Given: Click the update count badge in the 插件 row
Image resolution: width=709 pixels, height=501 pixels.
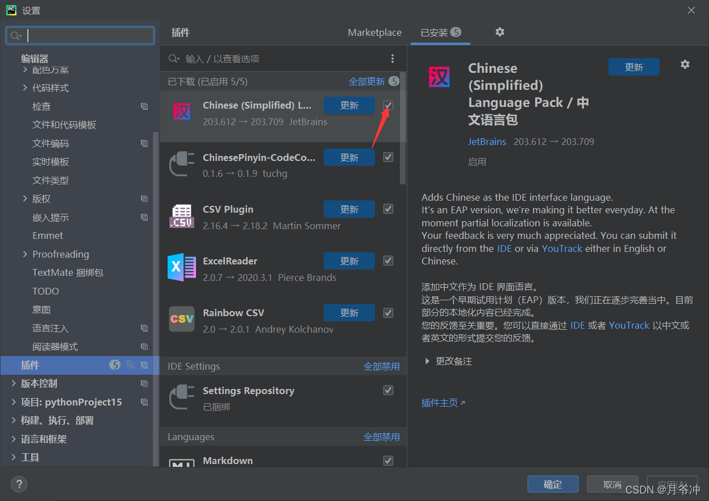Looking at the screenshot, I should click(x=115, y=365).
